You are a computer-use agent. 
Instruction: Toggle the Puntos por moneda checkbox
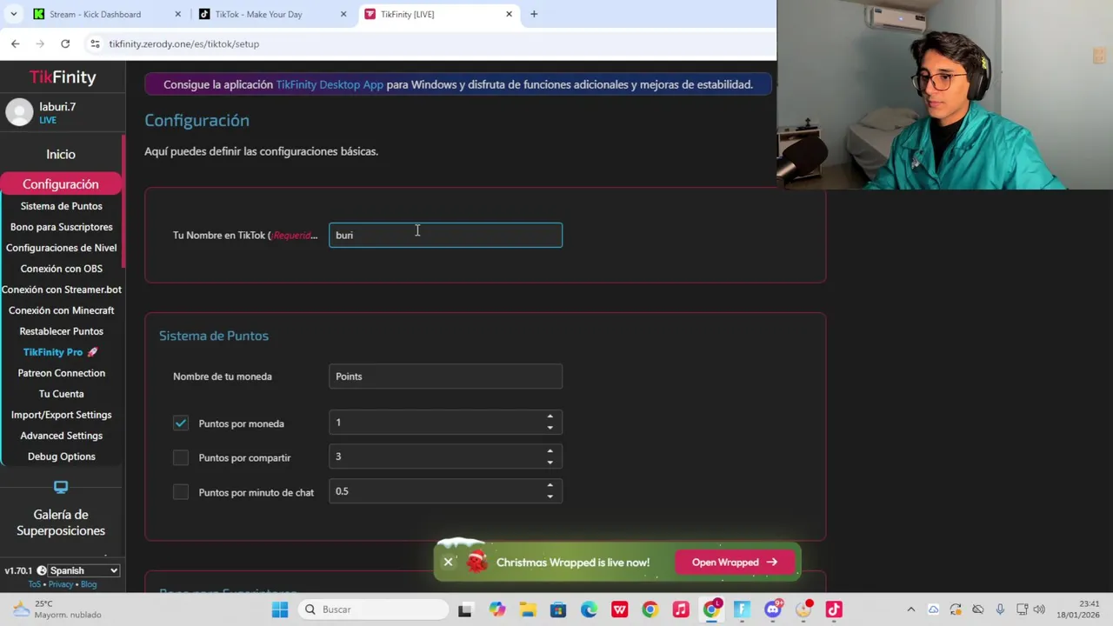tap(181, 423)
